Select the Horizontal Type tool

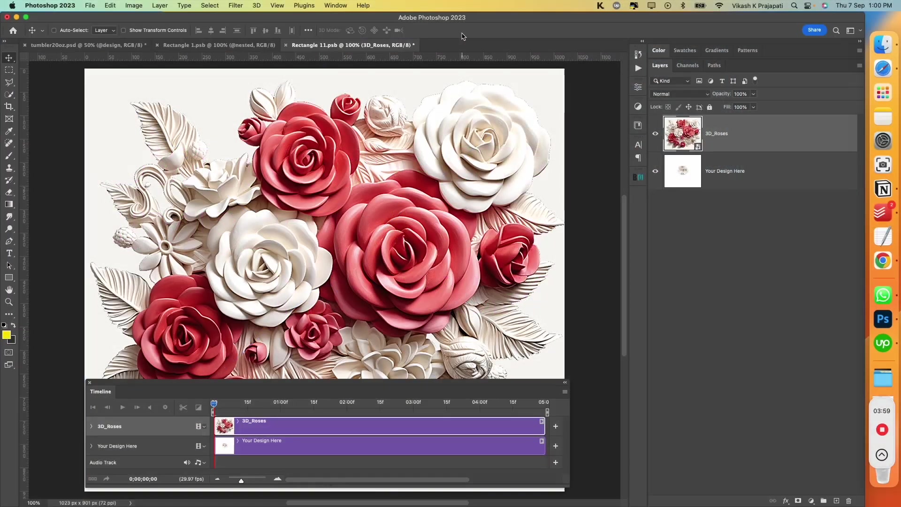click(x=9, y=253)
